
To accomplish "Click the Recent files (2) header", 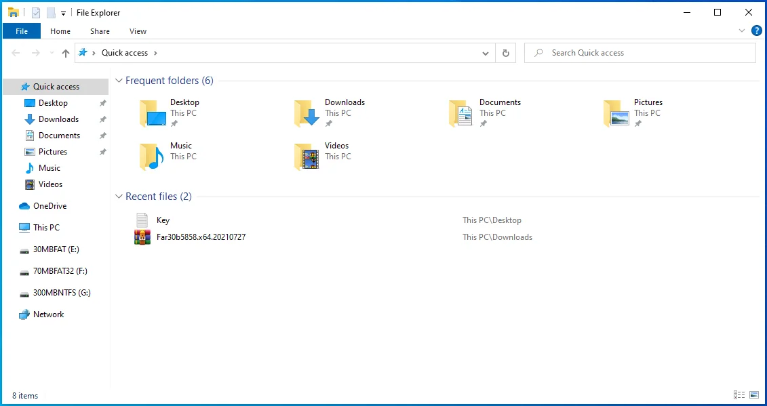I will 159,196.
